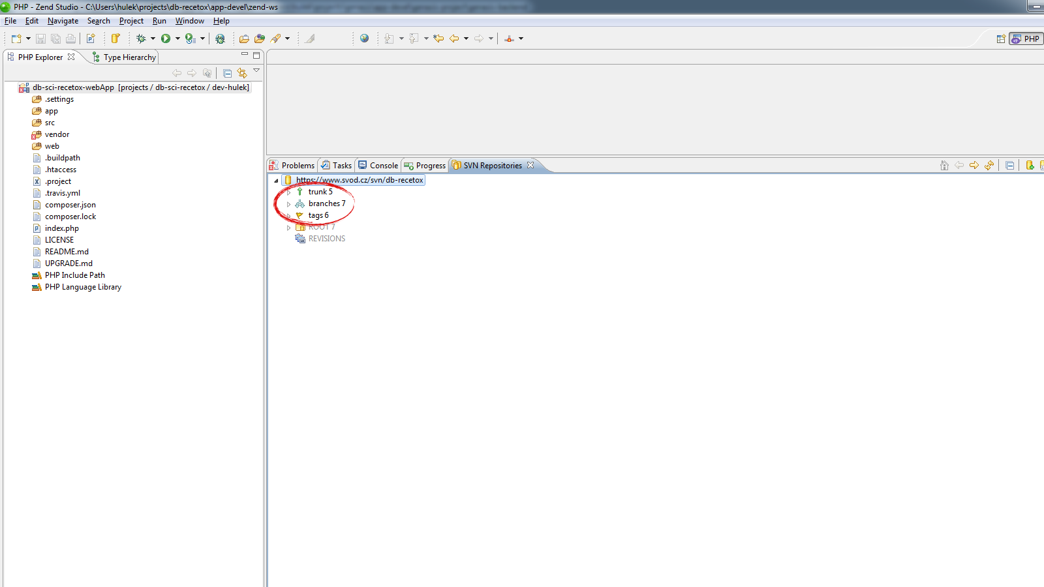Select the README.md file
The width and height of the screenshot is (1044, 587).
(61, 252)
